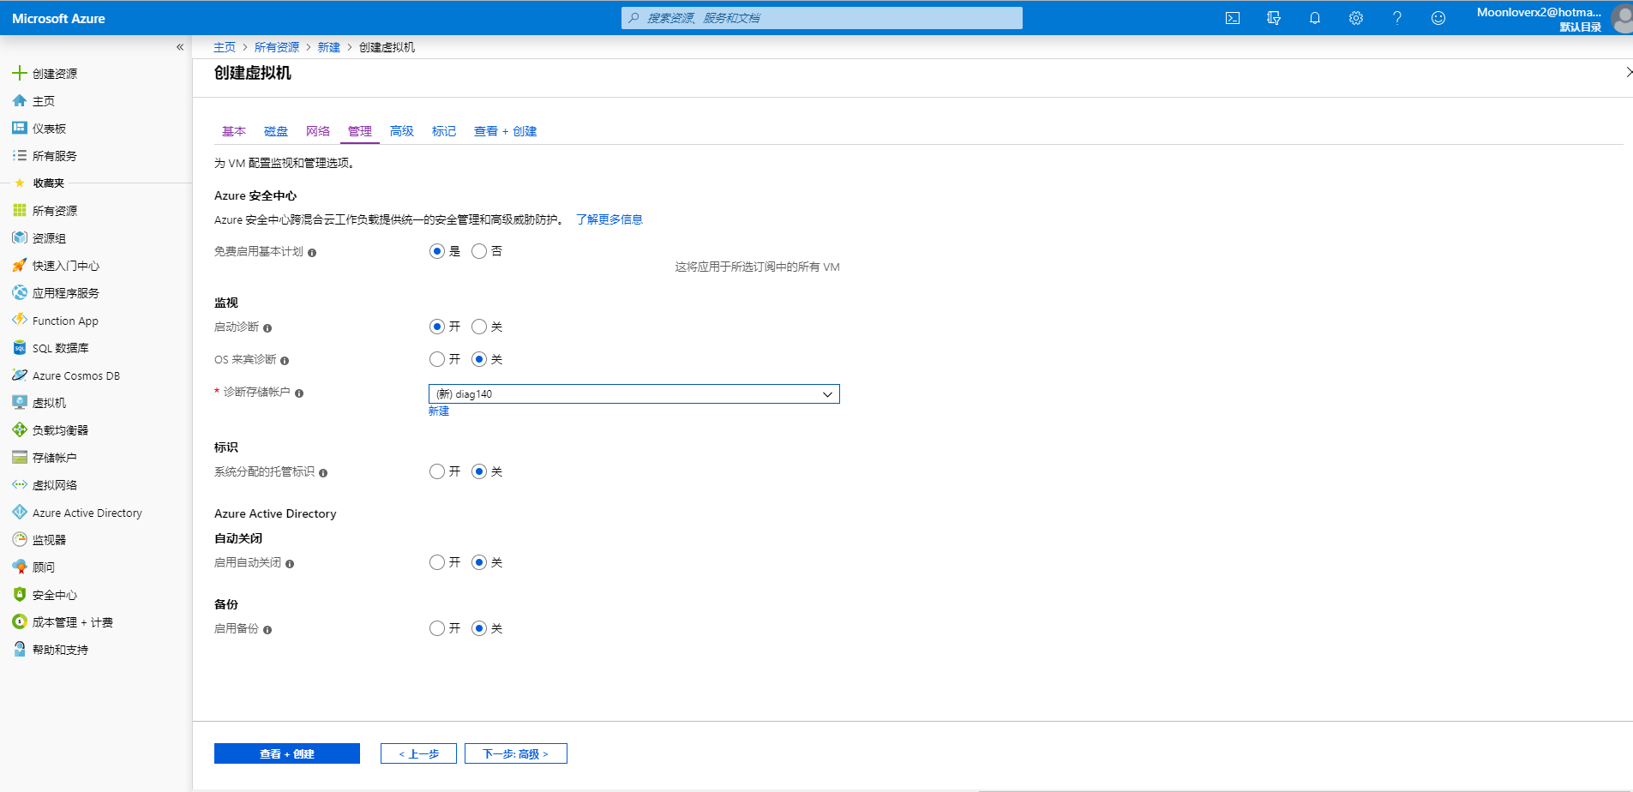Go to 所有资源 in breadcrumb
This screenshot has height=792, width=1633.
277,47
